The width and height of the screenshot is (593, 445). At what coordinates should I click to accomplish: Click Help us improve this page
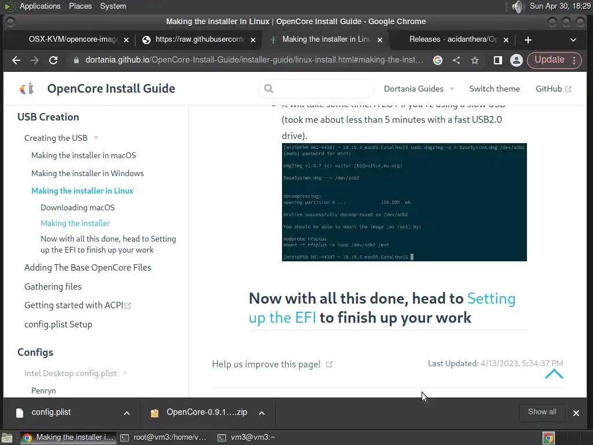272,364
